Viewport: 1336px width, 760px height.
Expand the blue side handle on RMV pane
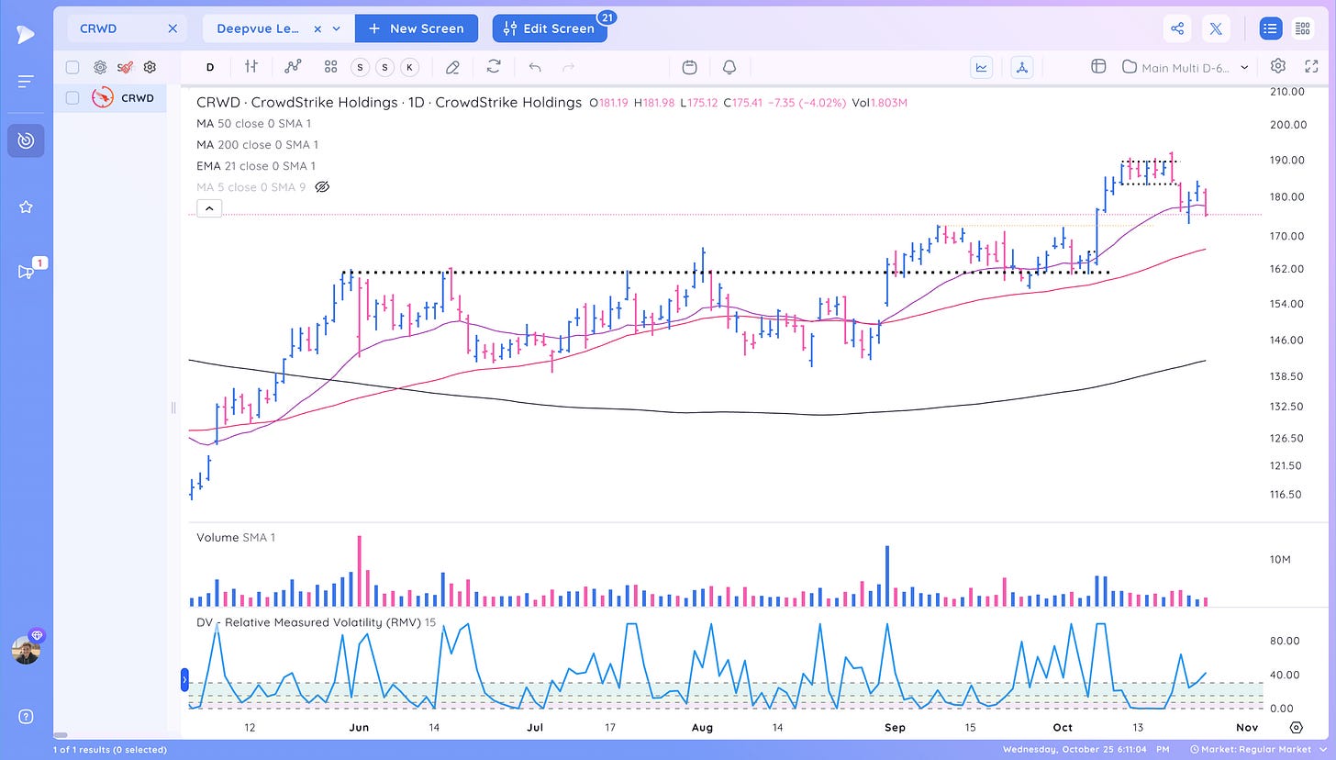point(184,680)
